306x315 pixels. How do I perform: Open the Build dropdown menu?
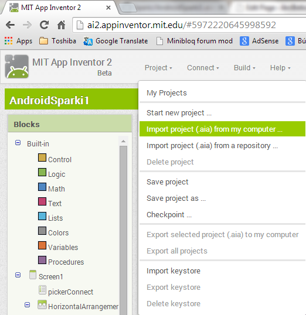pyautogui.click(x=244, y=68)
